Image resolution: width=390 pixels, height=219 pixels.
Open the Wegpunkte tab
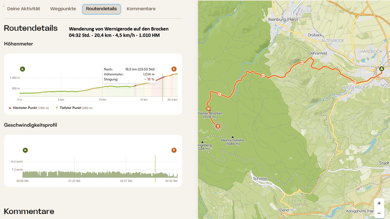point(63,9)
